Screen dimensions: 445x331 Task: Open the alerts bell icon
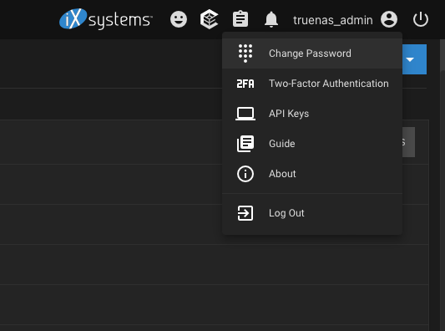pyautogui.click(x=271, y=19)
